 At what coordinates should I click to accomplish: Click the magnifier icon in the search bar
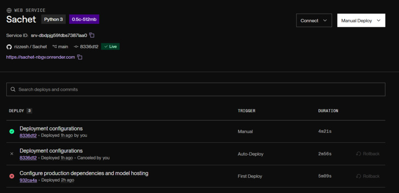coord(13,89)
